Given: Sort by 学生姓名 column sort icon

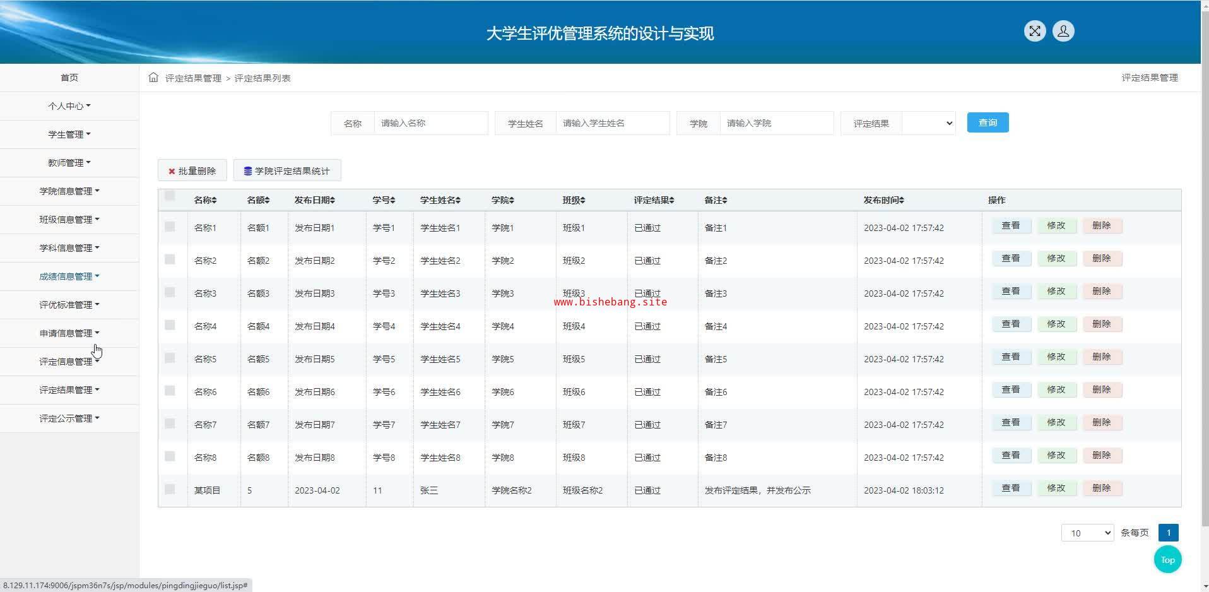Looking at the screenshot, I should [x=457, y=201].
